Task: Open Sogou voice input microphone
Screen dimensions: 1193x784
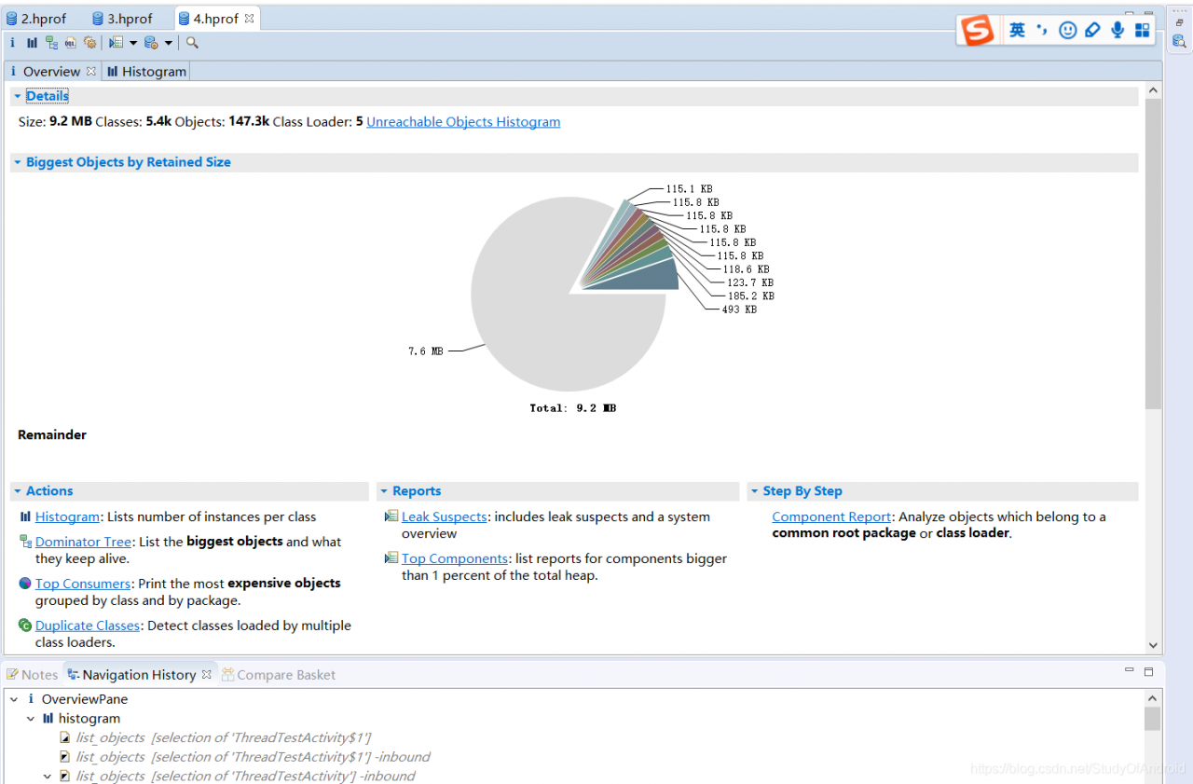Action: pyautogui.click(x=1118, y=31)
